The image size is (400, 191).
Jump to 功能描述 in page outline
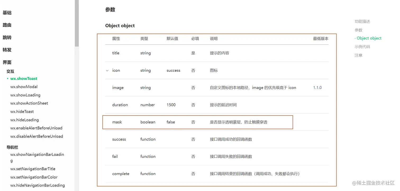coord(362,21)
